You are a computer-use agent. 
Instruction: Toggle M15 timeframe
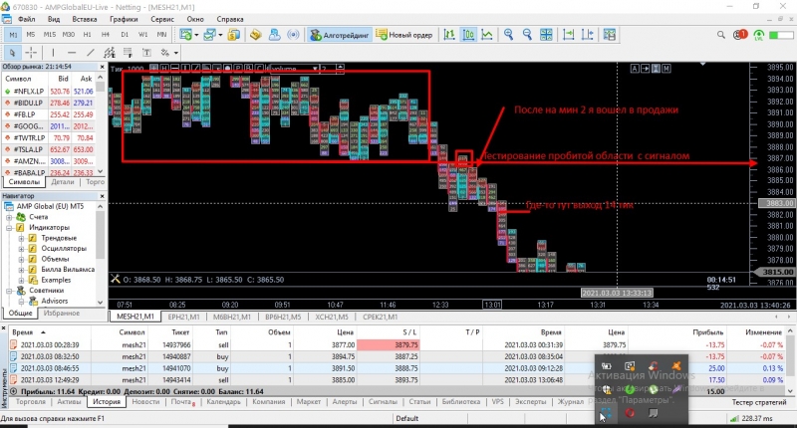coord(49,35)
